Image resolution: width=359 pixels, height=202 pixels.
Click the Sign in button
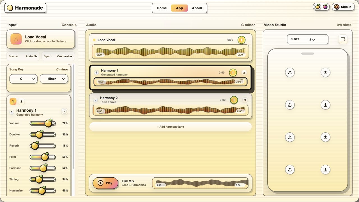click(343, 7)
